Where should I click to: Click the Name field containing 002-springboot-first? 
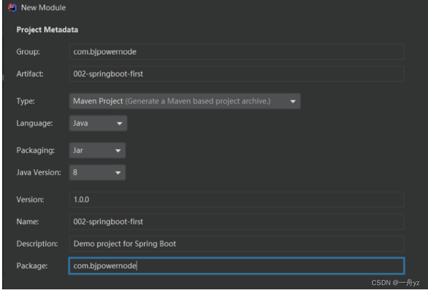click(237, 222)
